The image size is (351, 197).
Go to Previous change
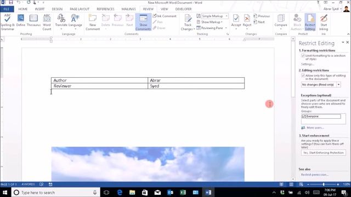click(262, 16)
